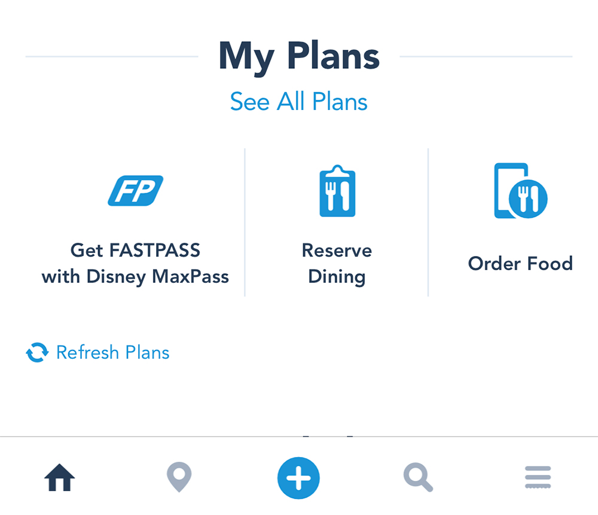Click the fork and knife circle badge
598x515 pixels.
[x=528, y=199]
